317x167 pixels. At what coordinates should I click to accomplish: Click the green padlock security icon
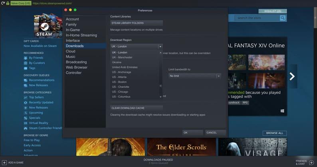pos(8,3)
